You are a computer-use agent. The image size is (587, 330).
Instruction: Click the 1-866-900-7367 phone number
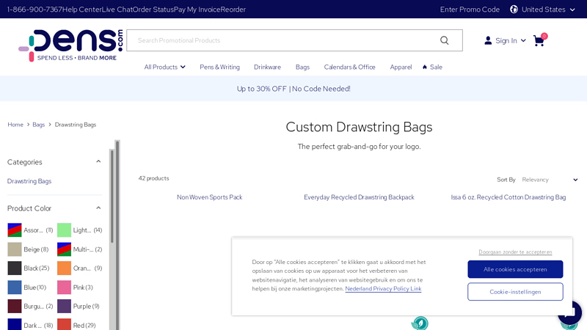click(x=34, y=10)
